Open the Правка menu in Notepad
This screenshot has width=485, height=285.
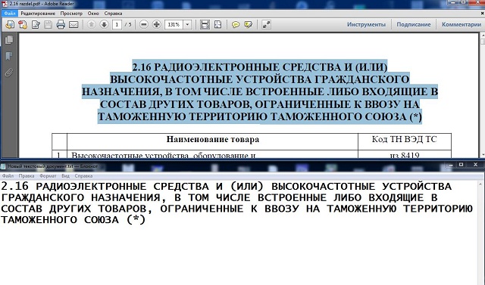tap(27, 176)
